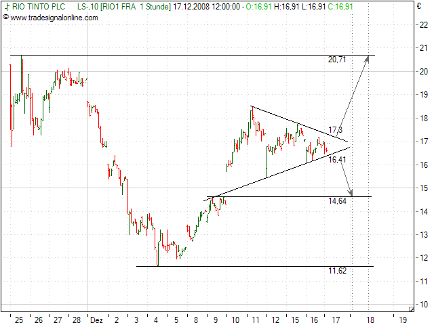Click price axis label 20
The image size is (434, 325).
[x=423, y=72]
